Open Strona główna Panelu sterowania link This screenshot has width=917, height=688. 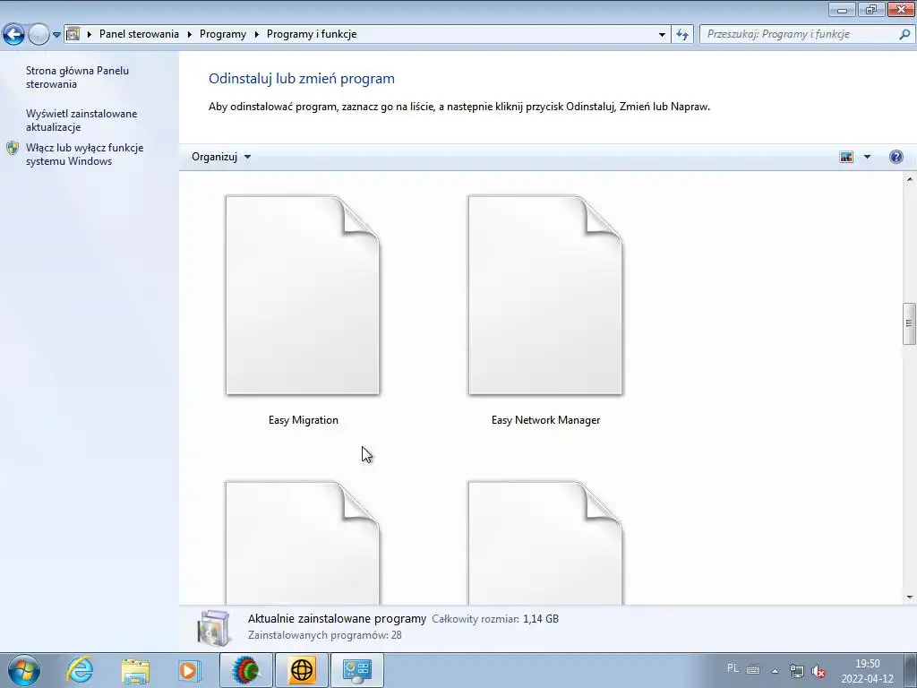[77, 77]
